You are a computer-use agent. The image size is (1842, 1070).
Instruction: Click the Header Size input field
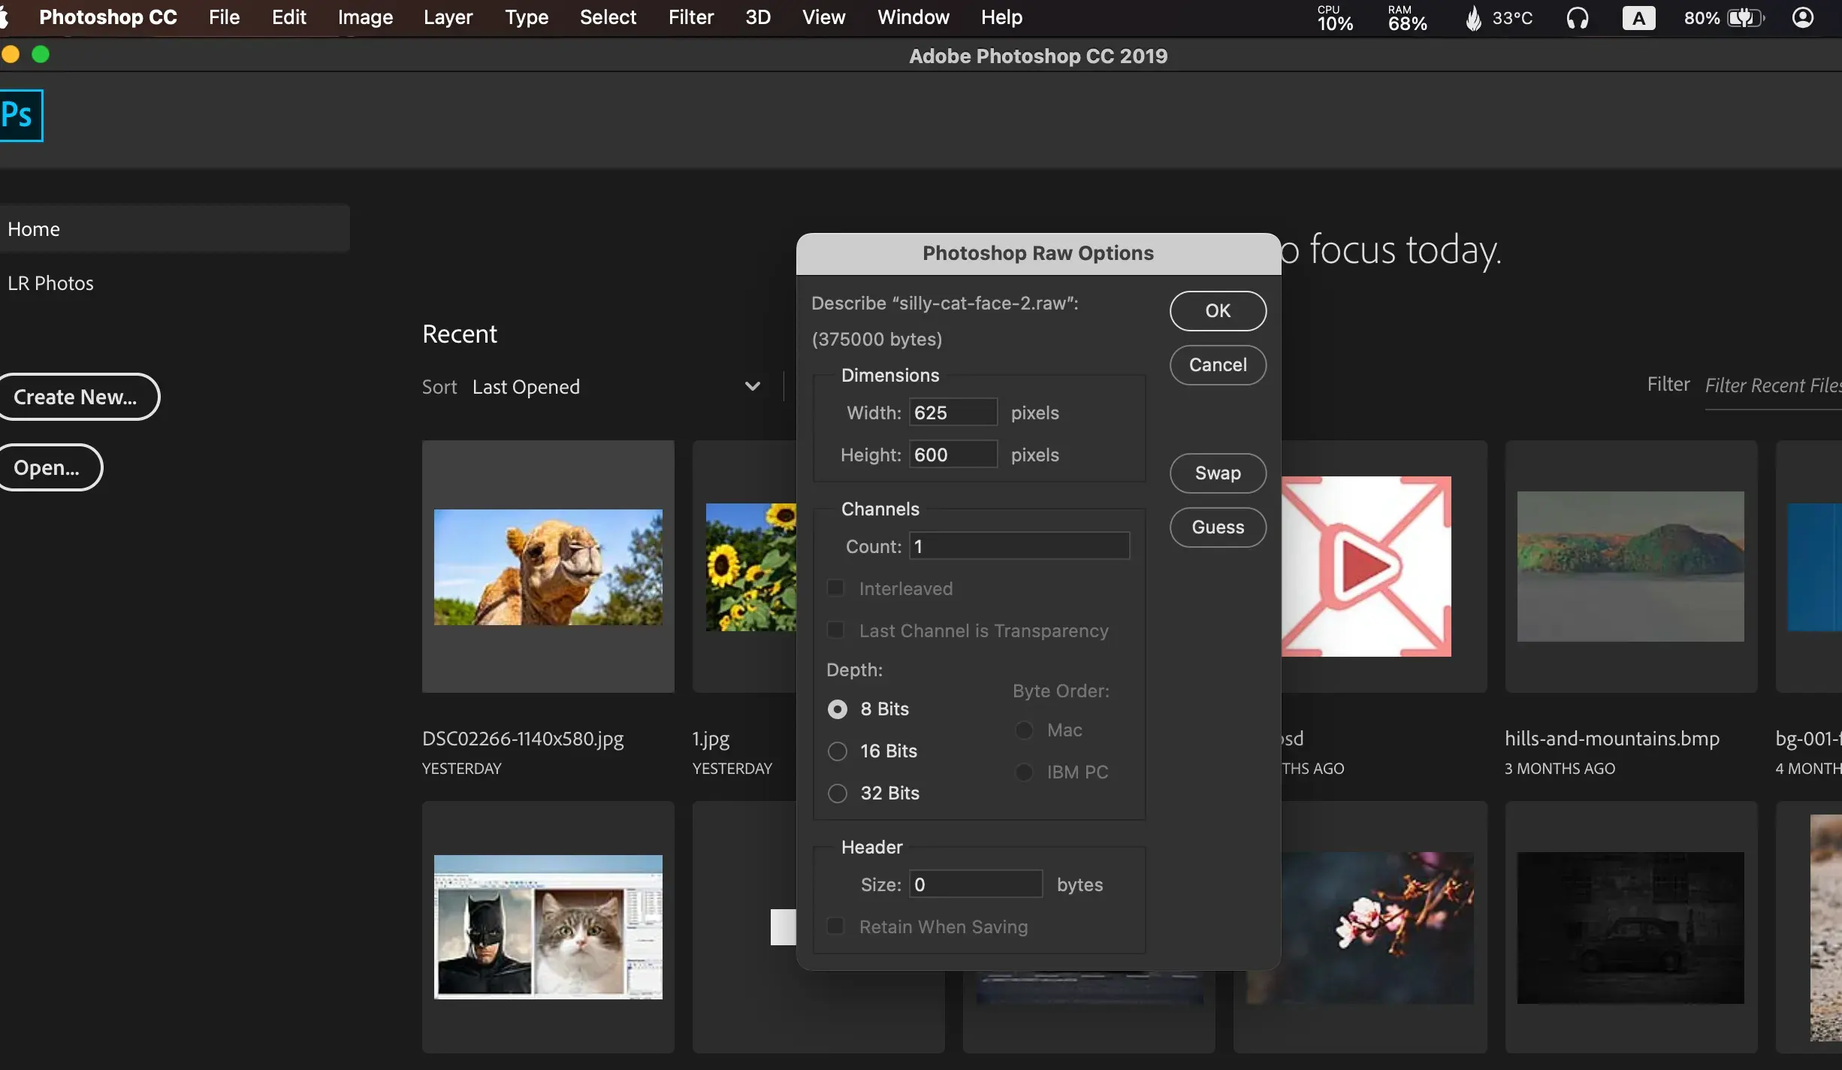point(975,884)
